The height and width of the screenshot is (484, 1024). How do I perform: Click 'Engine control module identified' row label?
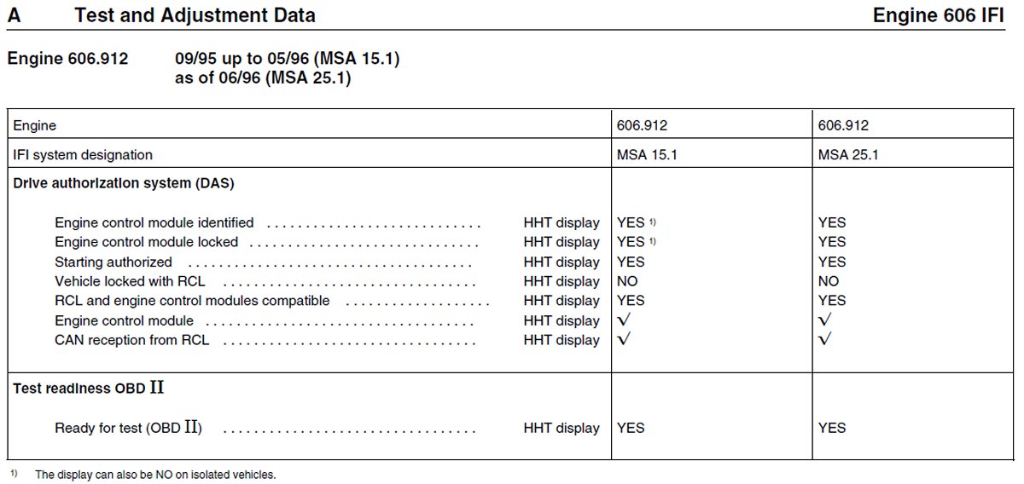coord(154,222)
